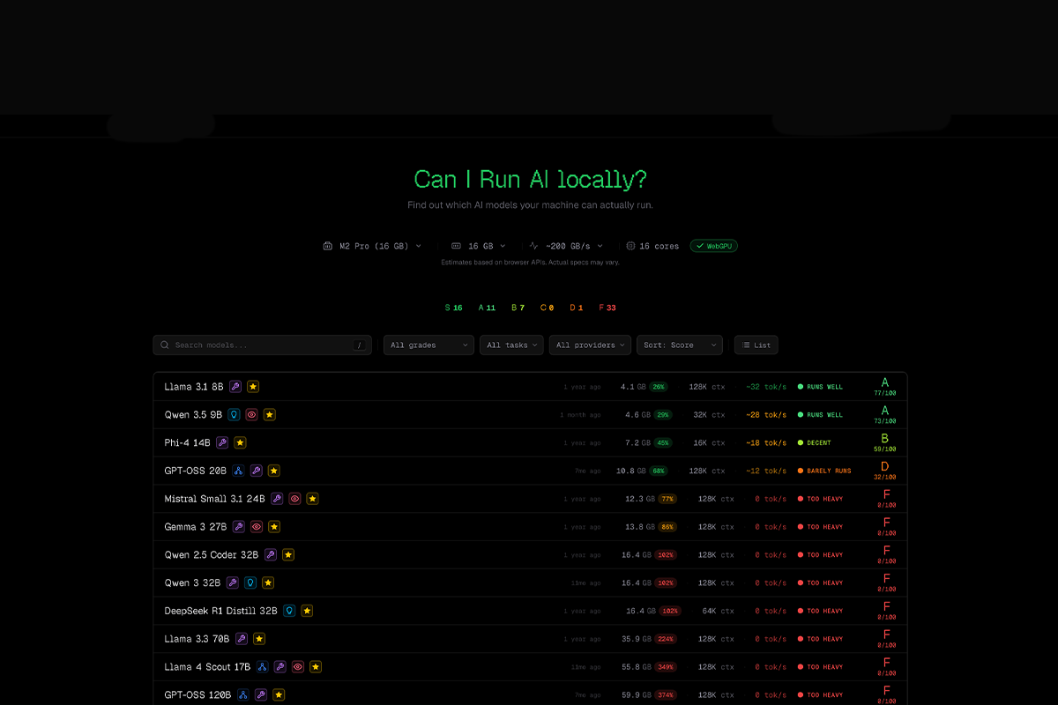Open the Sort: Score dropdown
The image size is (1058, 705).
[680, 345]
